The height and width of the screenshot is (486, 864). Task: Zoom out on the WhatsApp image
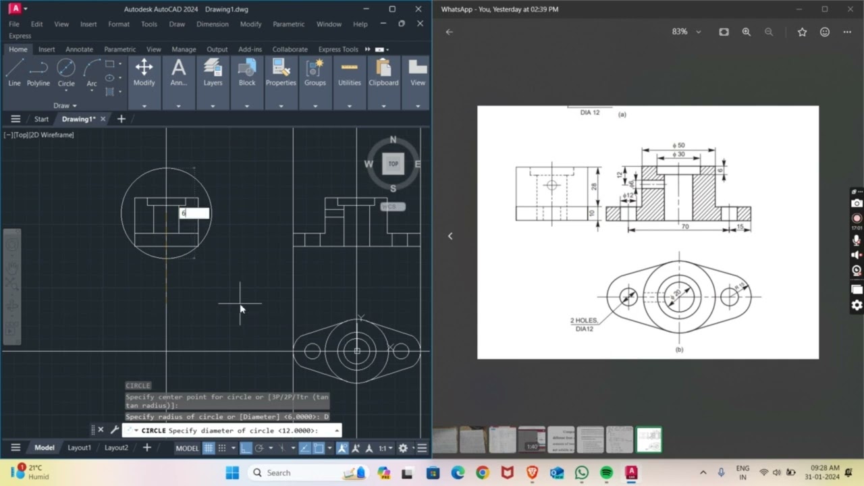pos(769,32)
